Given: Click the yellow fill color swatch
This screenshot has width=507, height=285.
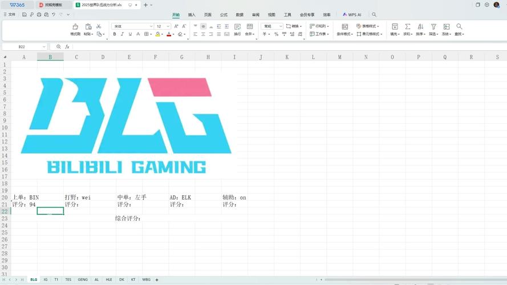Looking at the screenshot, I should point(157,34).
